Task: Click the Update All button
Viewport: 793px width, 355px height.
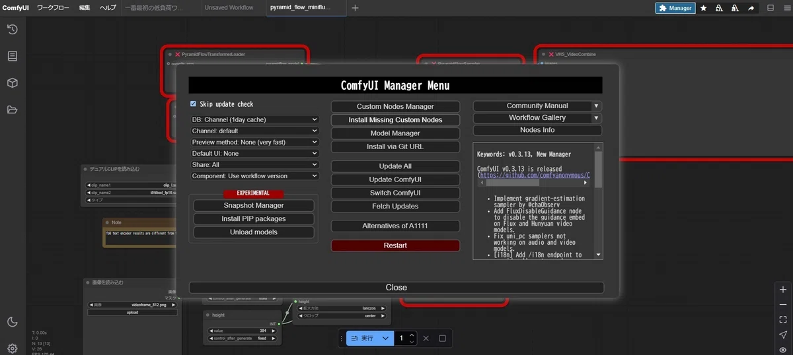Action: (395, 166)
